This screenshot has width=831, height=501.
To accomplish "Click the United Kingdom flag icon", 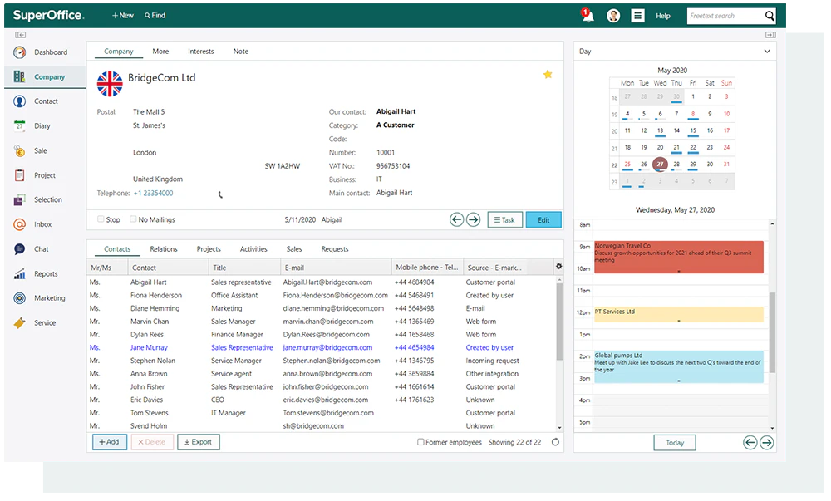I will point(110,84).
